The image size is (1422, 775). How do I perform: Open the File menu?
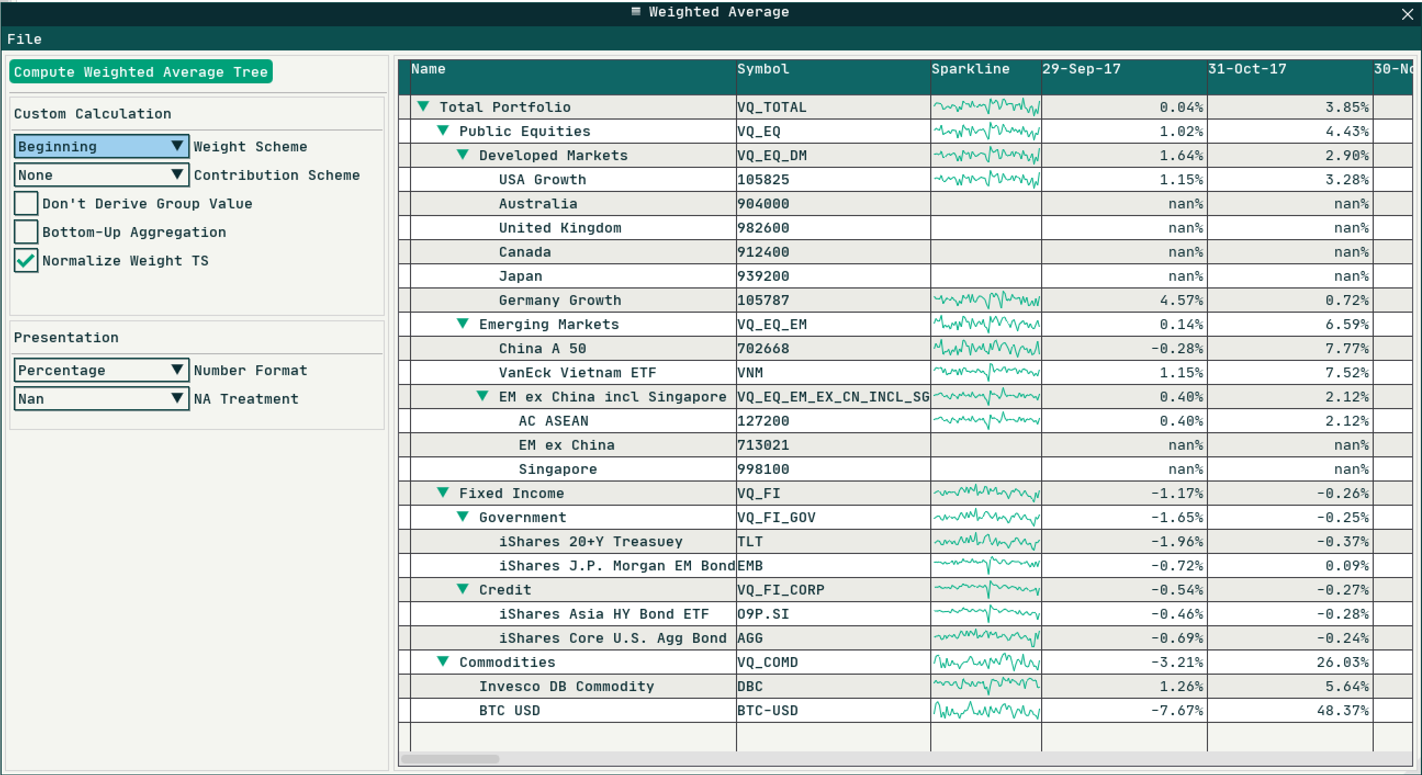coord(24,39)
